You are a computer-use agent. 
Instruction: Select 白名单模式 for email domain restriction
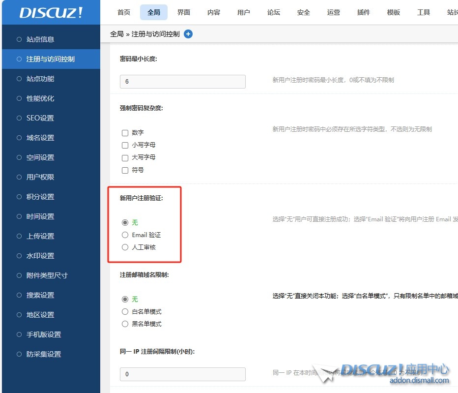click(x=125, y=312)
